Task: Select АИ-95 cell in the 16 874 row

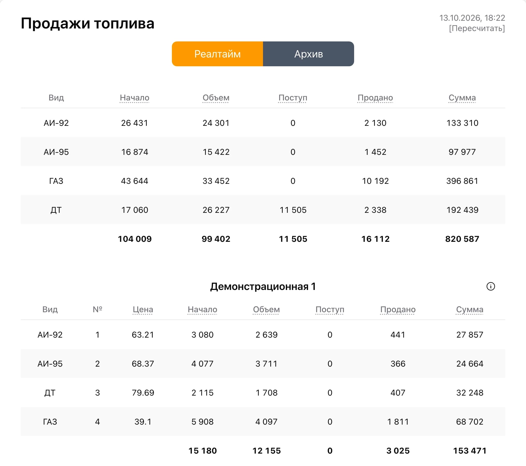Action: [x=56, y=152]
